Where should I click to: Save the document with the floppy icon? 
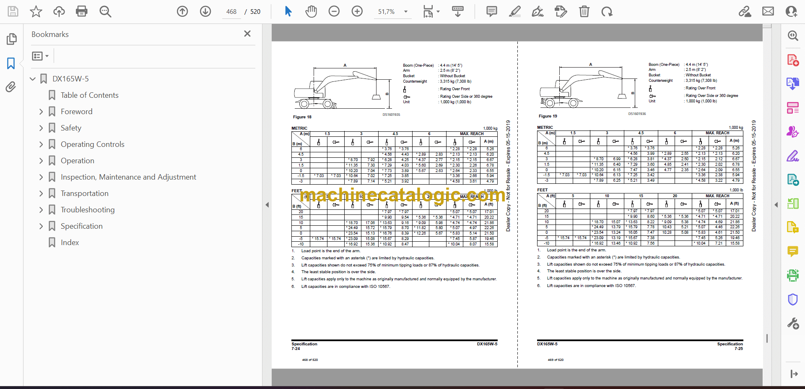(x=13, y=11)
